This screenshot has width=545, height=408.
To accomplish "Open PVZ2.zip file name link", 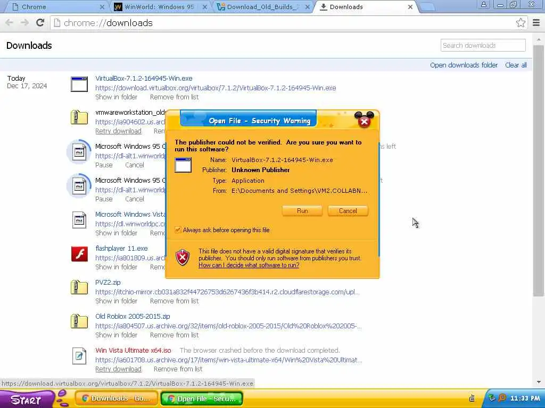I will click(108, 283).
